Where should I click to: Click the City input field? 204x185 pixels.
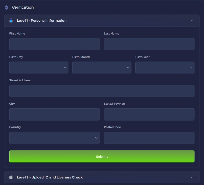[x=55, y=114]
